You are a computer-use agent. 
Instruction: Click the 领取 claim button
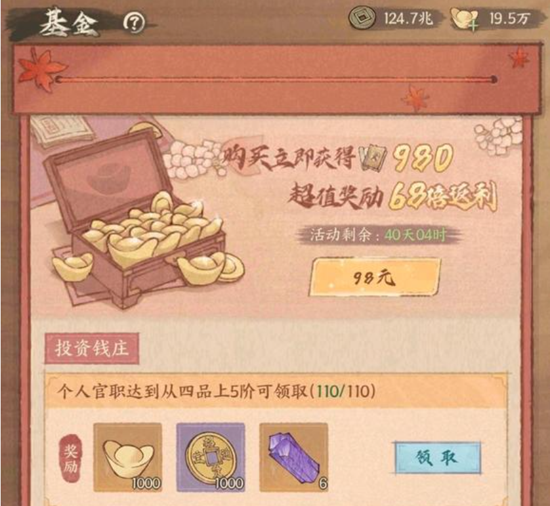tap(436, 457)
